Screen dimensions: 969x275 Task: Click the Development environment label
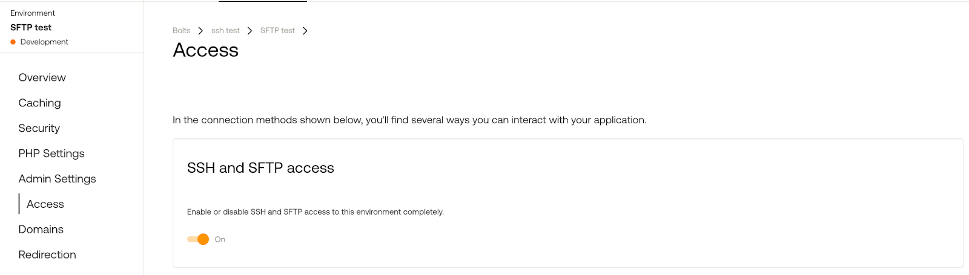44,42
